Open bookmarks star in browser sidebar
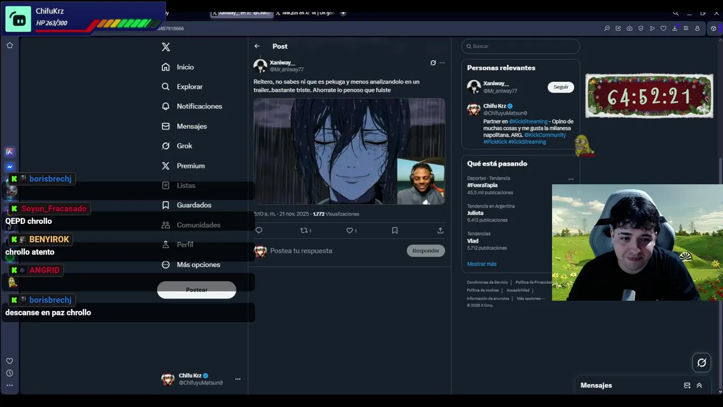 point(10,45)
